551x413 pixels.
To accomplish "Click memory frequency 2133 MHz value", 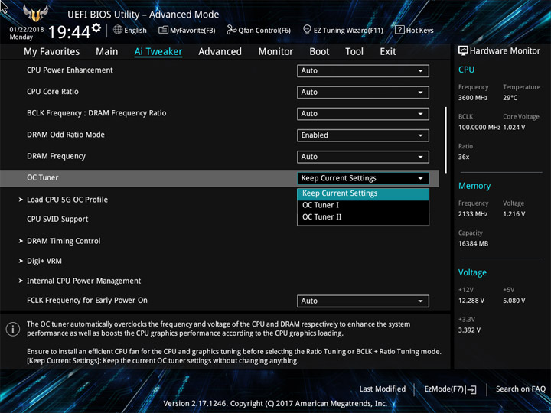I will (x=473, y=214).
